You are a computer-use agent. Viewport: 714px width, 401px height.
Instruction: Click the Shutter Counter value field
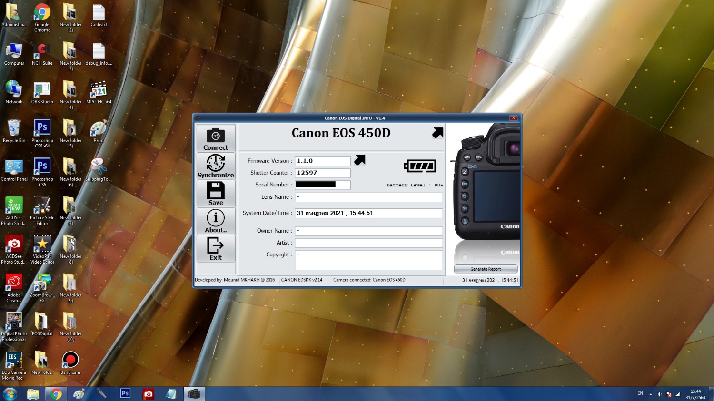pyautogui.click(x=323, y=173)
